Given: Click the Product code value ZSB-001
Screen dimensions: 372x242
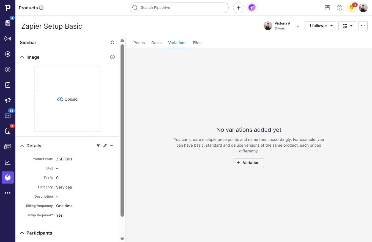Looking at the screenshot, I should point(64,159).
